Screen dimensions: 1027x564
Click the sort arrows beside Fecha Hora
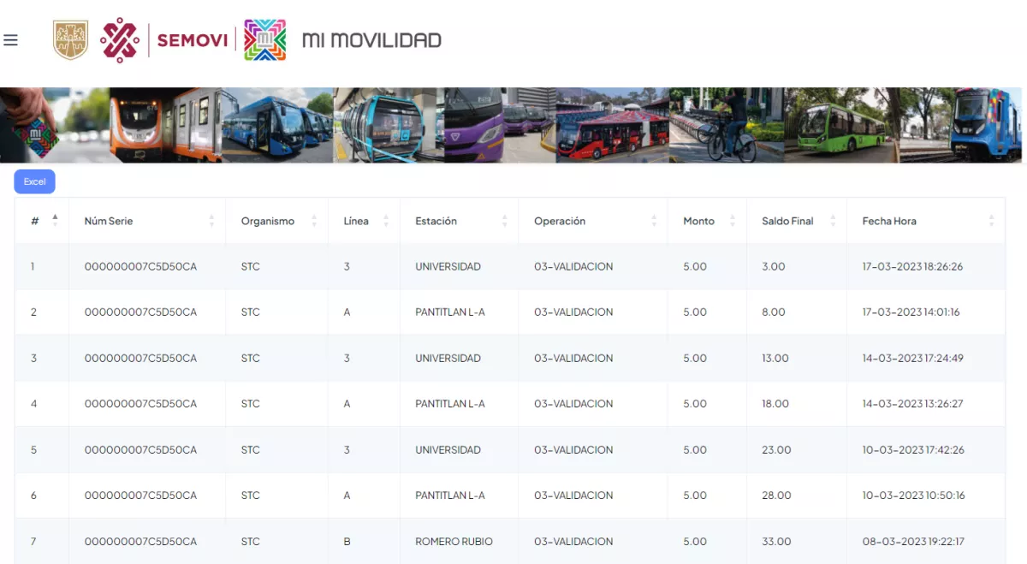pyautogui.click(x=993, y=220)
